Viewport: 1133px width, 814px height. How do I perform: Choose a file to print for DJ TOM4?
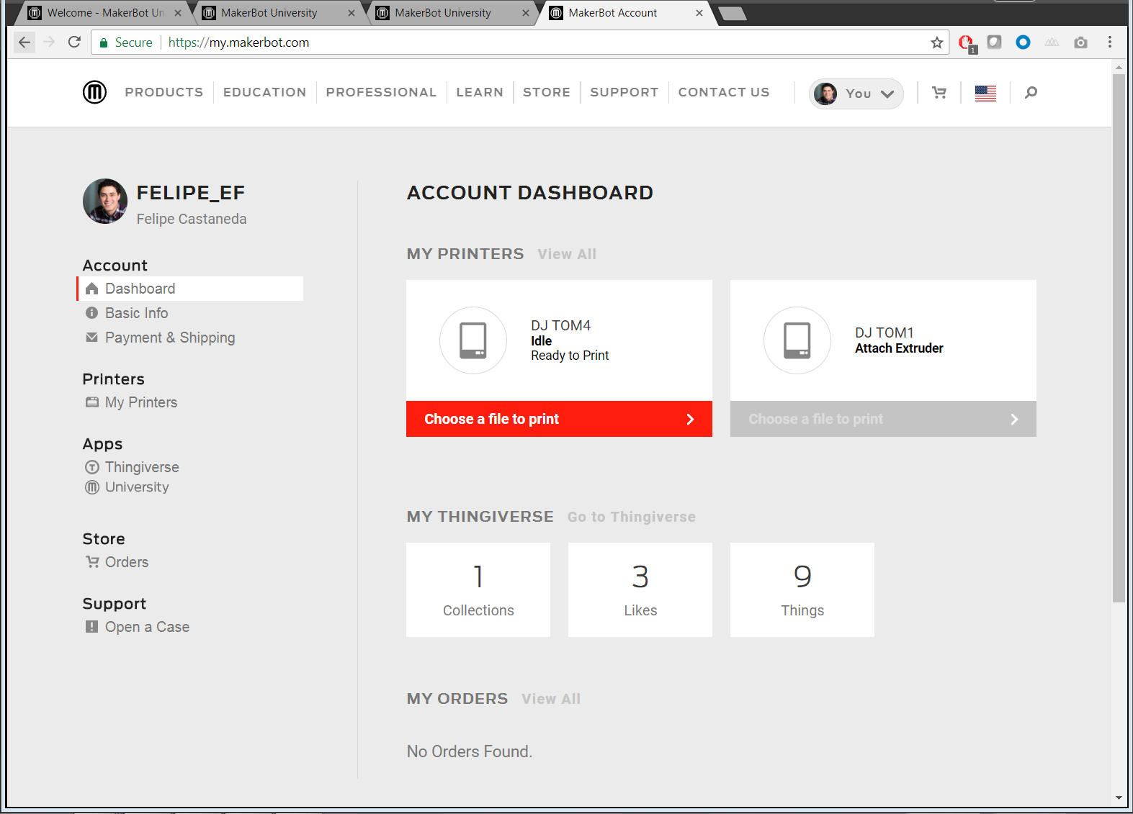point(559,419)
